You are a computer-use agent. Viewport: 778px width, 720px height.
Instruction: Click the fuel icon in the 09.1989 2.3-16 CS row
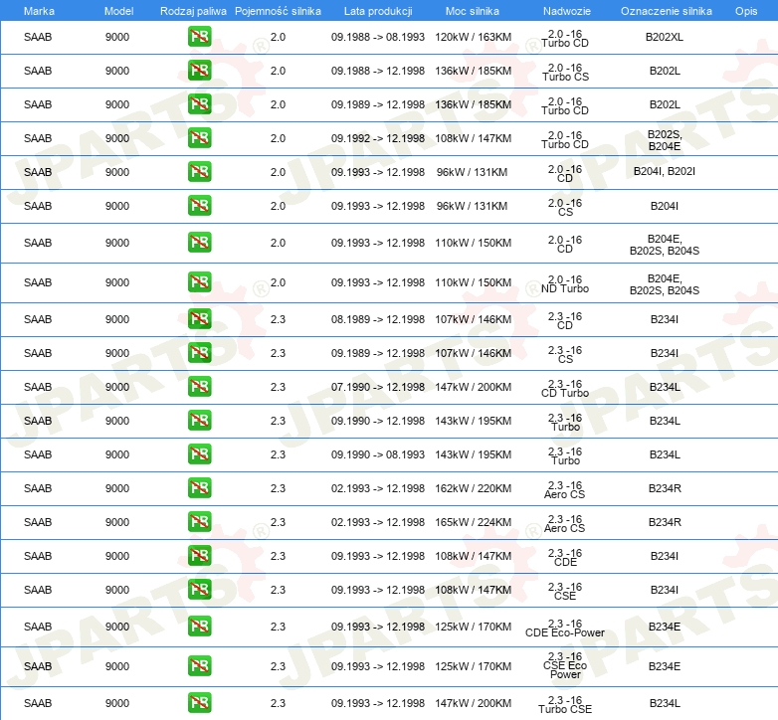(199, 353)
